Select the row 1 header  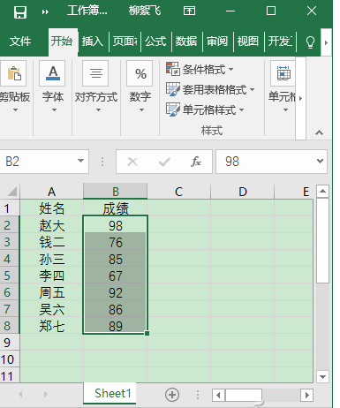[10, 208]
